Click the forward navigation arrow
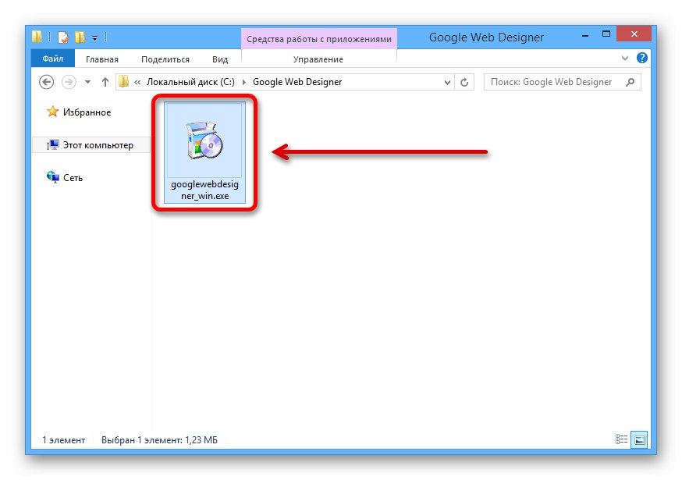Viewport: 682px width, 480px height. (x=69, y=82)
